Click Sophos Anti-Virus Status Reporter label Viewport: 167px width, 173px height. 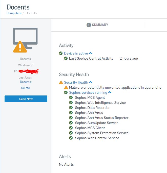[102, 118]
